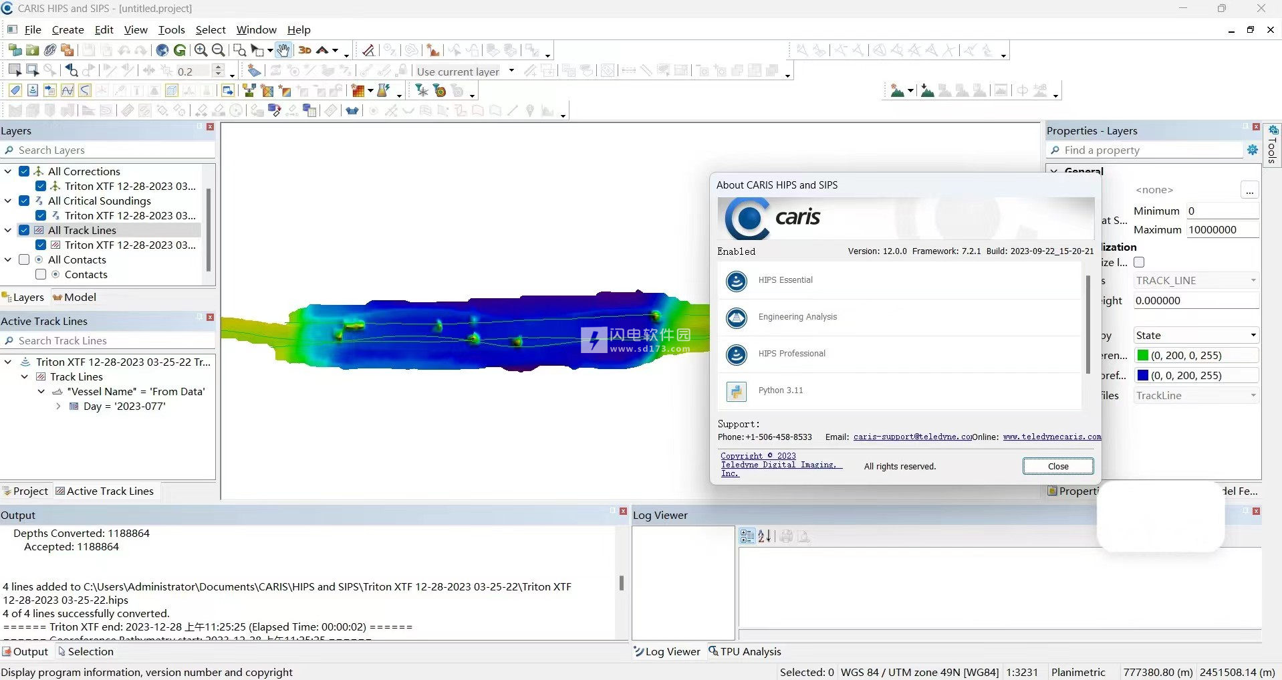
Task: Uncheck the All Critical Soundings checkbox
Action: click(x=24, y=201)
